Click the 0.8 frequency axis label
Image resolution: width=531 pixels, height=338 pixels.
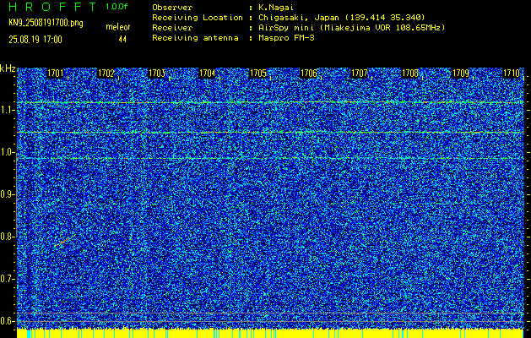point(6,237)
